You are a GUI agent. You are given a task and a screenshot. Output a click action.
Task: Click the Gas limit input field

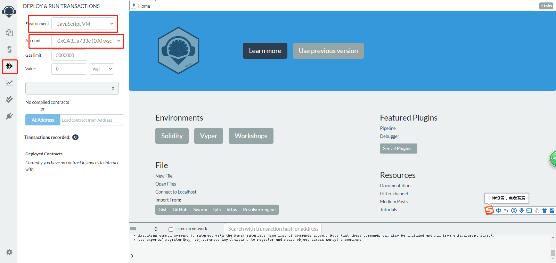point(69,55)
